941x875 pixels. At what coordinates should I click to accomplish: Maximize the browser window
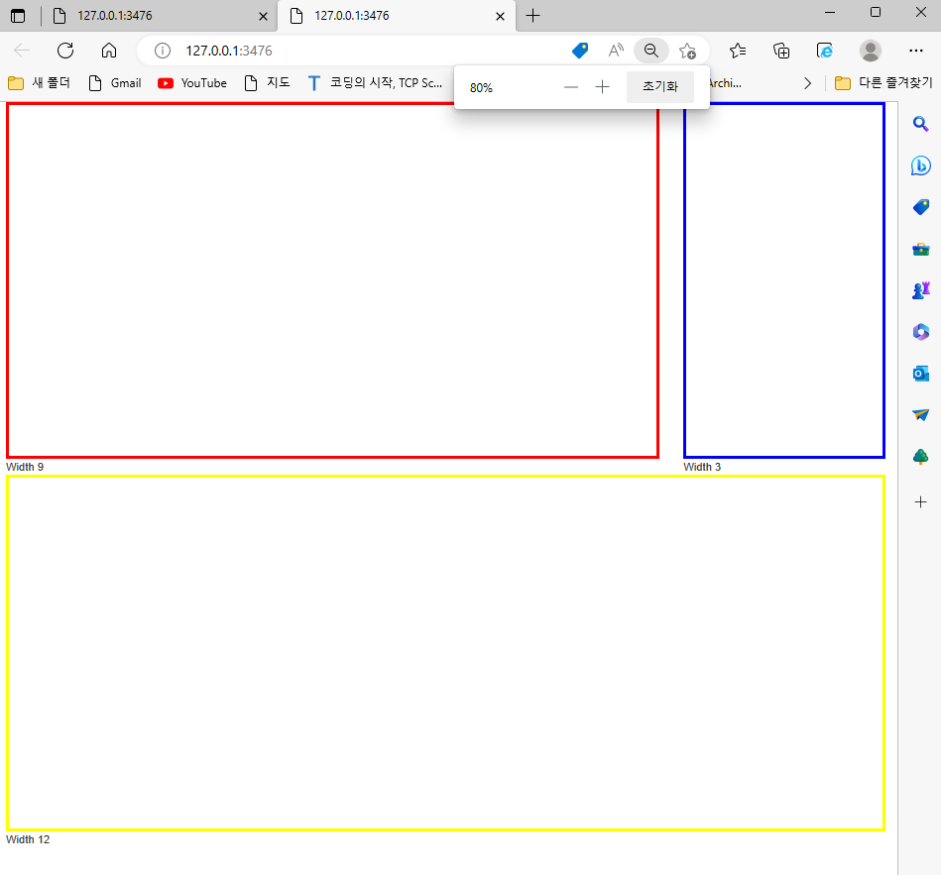coord(876,13)
